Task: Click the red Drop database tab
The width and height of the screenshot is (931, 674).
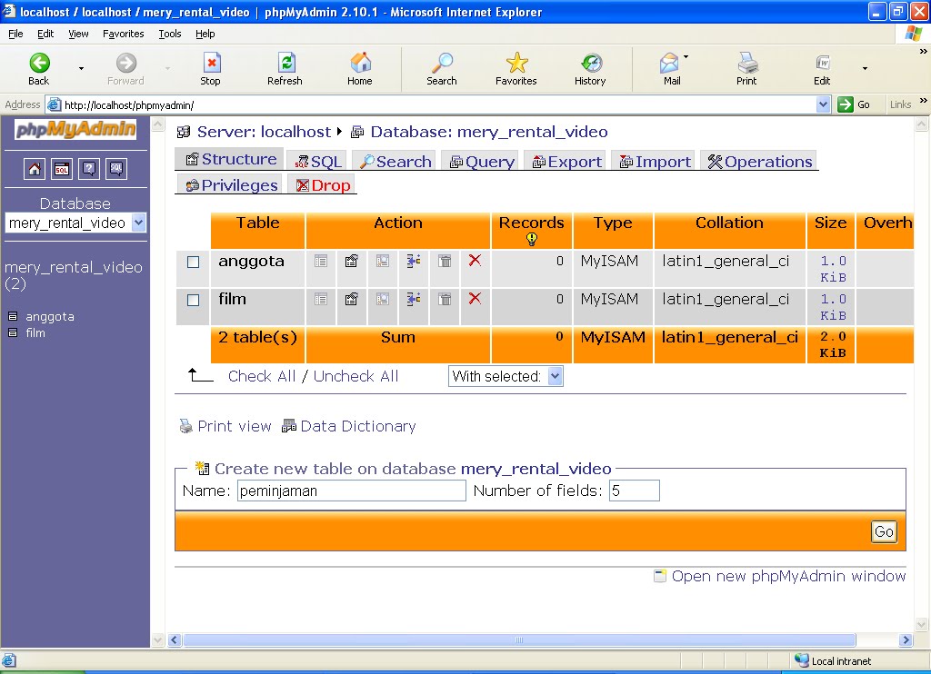Action: (x=323, y=185)
